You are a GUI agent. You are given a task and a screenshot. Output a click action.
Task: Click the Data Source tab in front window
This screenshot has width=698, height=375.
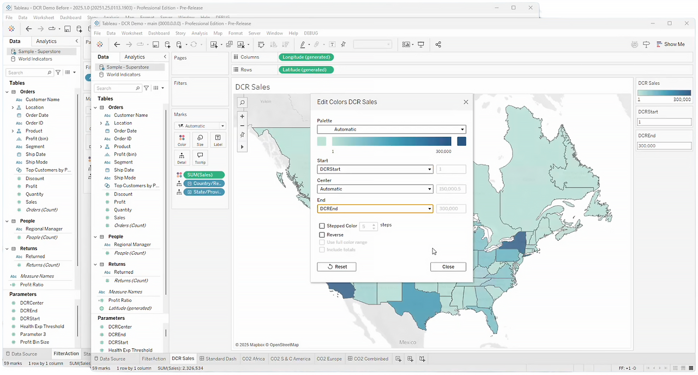(110, 359)
